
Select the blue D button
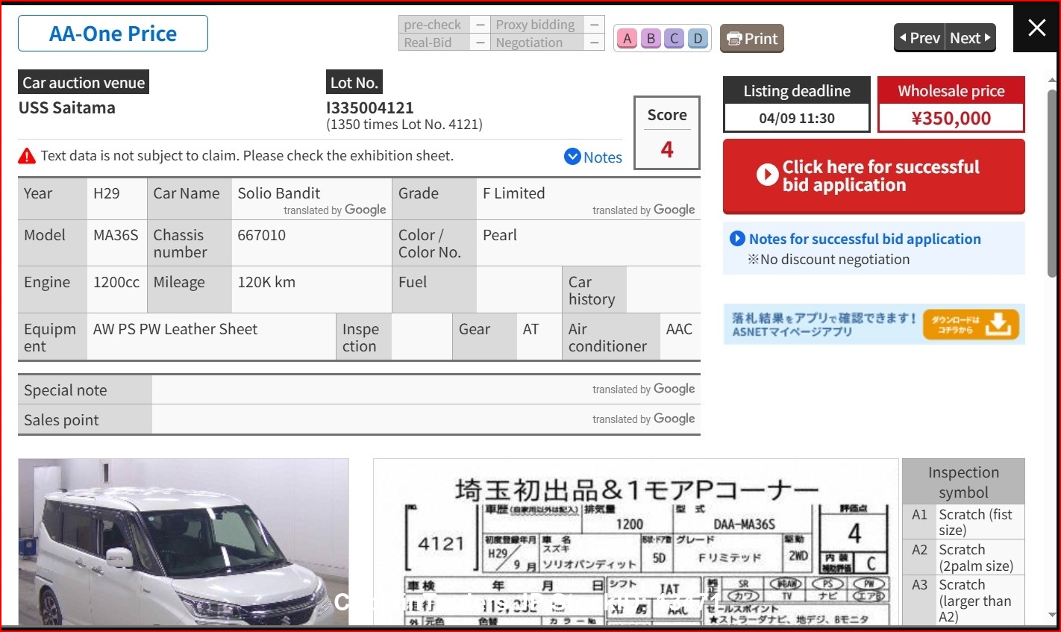point(698,39)
